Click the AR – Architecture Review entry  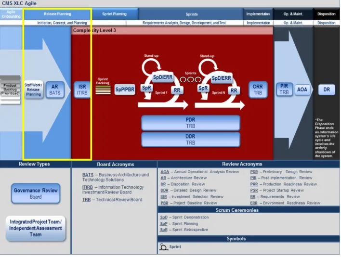pyautogui.click(x=184, y=178)
